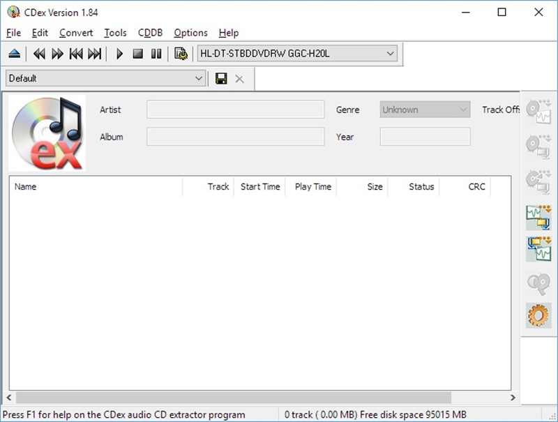Open the Default profile dropdown
Screen dimensions: 558x422
[199, 79]
